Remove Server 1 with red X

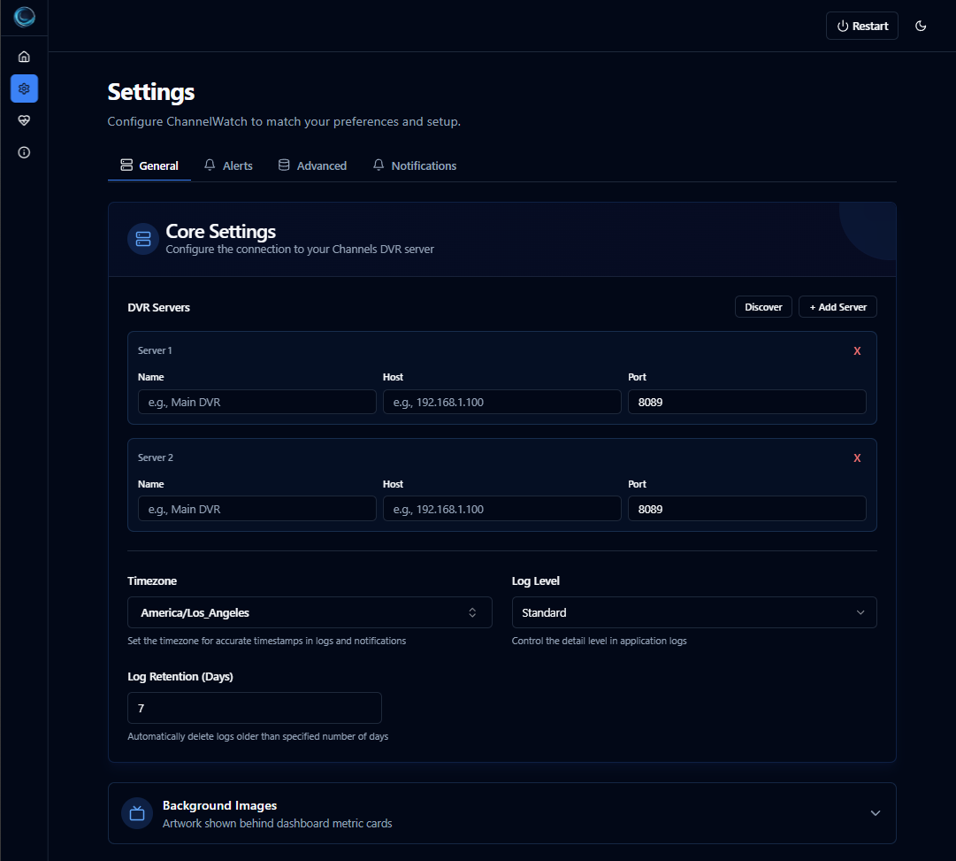[x=856, y=351]
